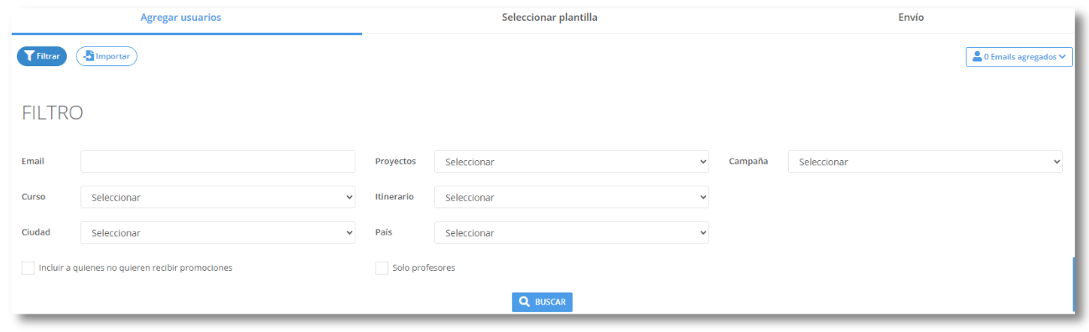Open the Curso dropdown

[218, 197]
